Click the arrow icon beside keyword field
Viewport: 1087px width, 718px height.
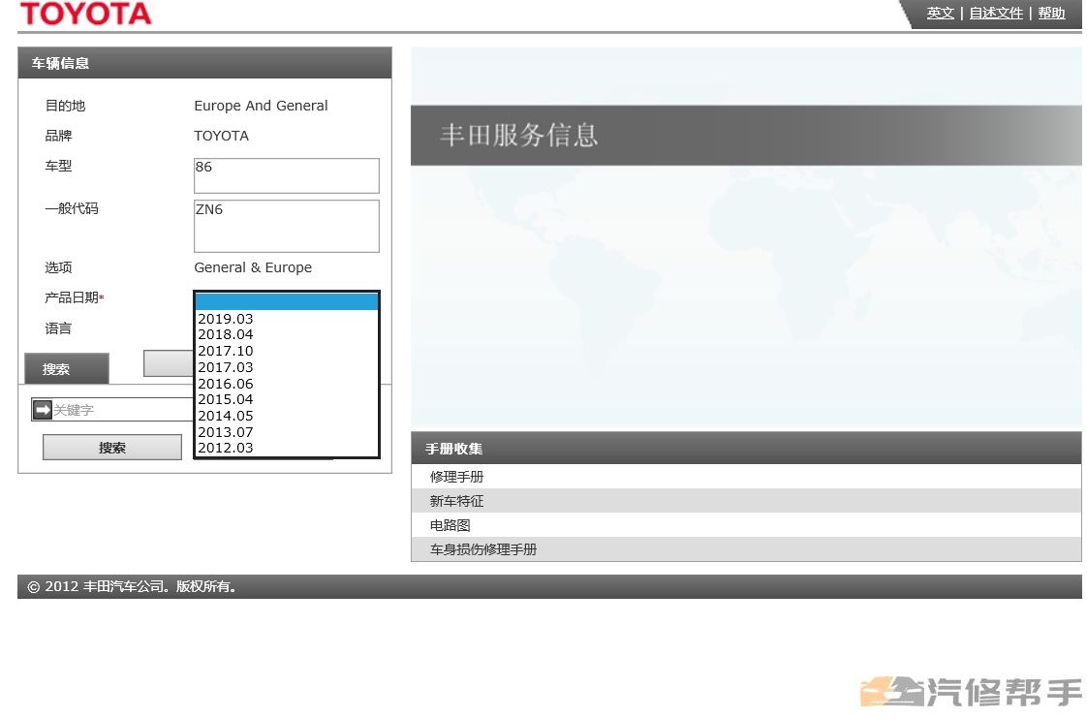point(43,410)
